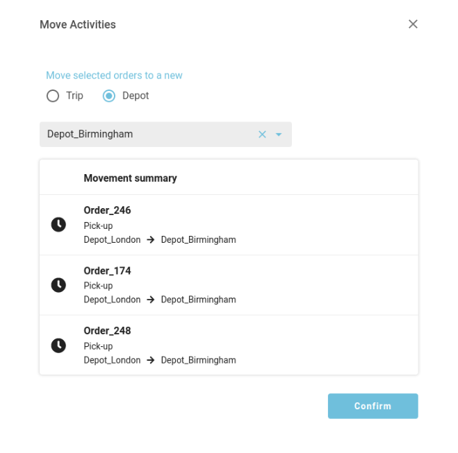The height and width of the screenshot is (453, 458).
Task: Click the Order_248 title
Action: [107, 331]
